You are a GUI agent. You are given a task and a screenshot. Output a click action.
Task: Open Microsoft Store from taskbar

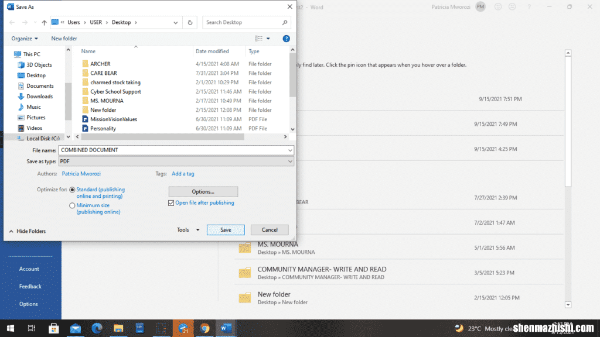[x=53, y=328]
